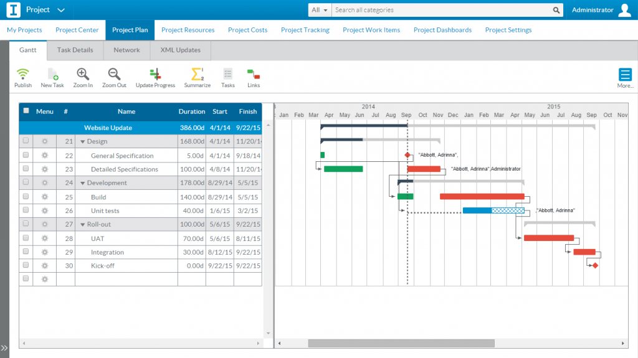Open the Links toolbar icon
Viewport: 638px width, 358px height.
254,74
